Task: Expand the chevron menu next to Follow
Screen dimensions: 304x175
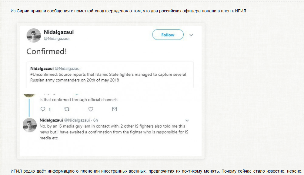Action: pos(191,35)
